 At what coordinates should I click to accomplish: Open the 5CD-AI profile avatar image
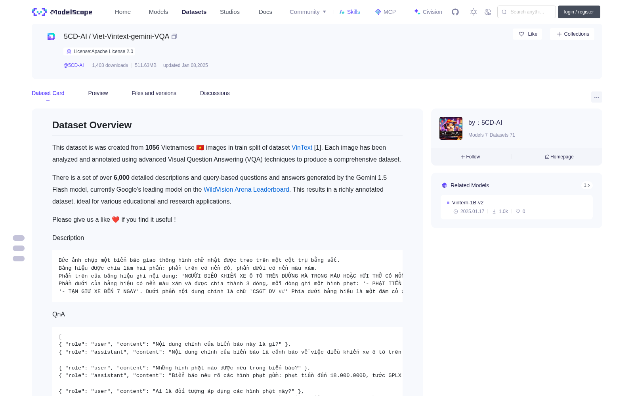point(451,128)
